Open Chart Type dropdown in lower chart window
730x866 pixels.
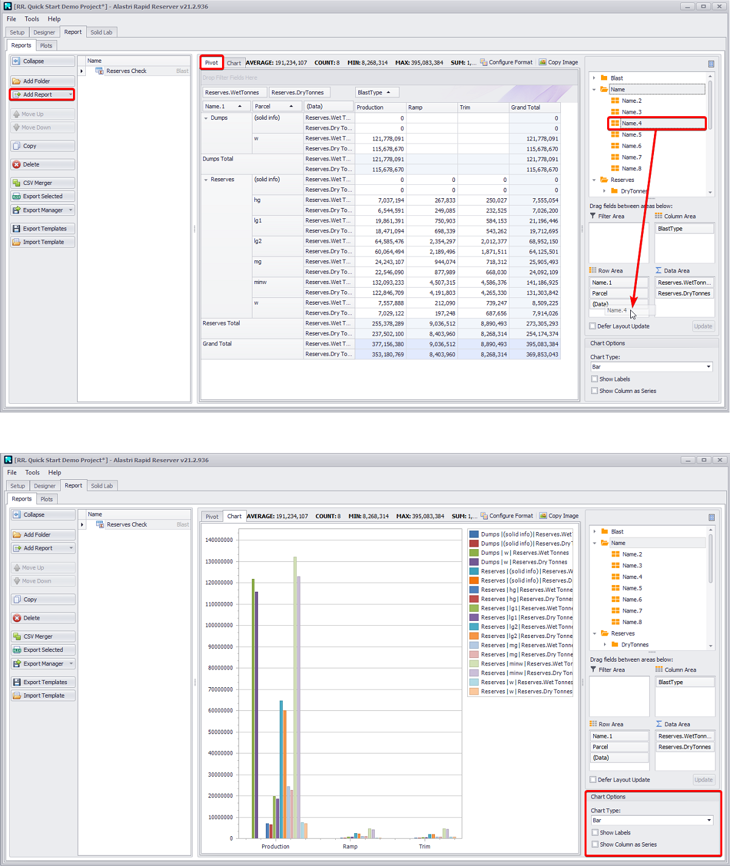709,820
